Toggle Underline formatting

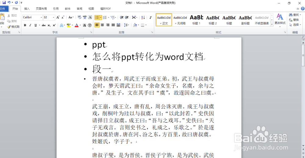tap(35, 25)
